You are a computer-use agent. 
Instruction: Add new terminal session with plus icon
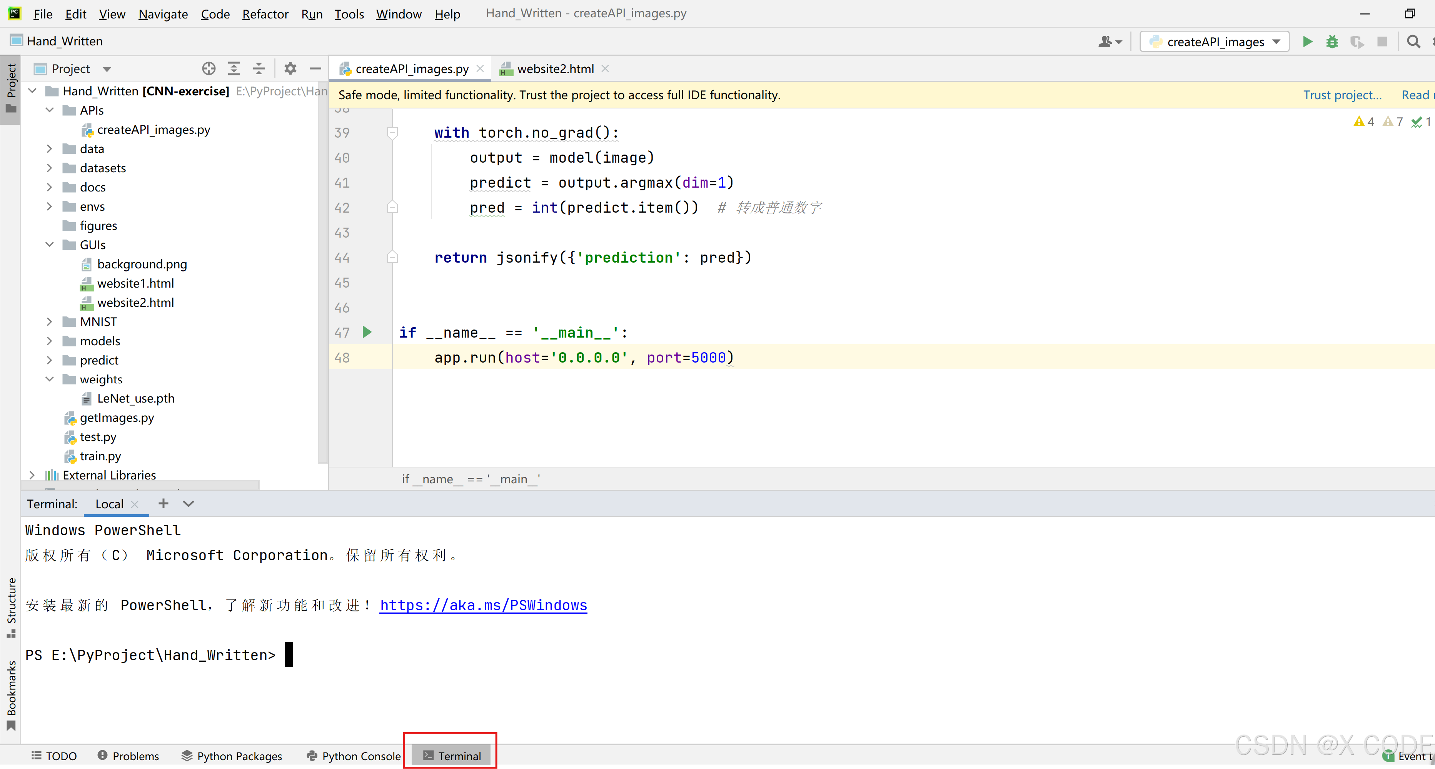(163, 503)
